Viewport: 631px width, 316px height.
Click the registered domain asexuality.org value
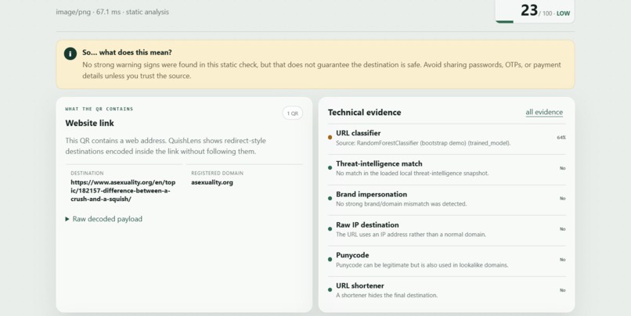(x=212, y=182)
